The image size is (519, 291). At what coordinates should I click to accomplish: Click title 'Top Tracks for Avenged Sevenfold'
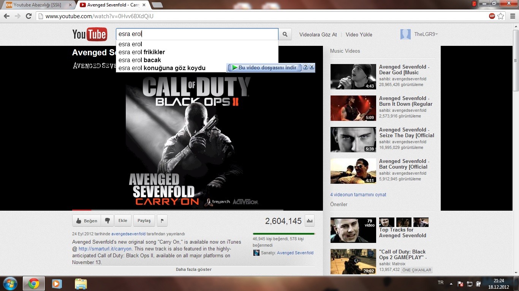(x=403, y=233)
